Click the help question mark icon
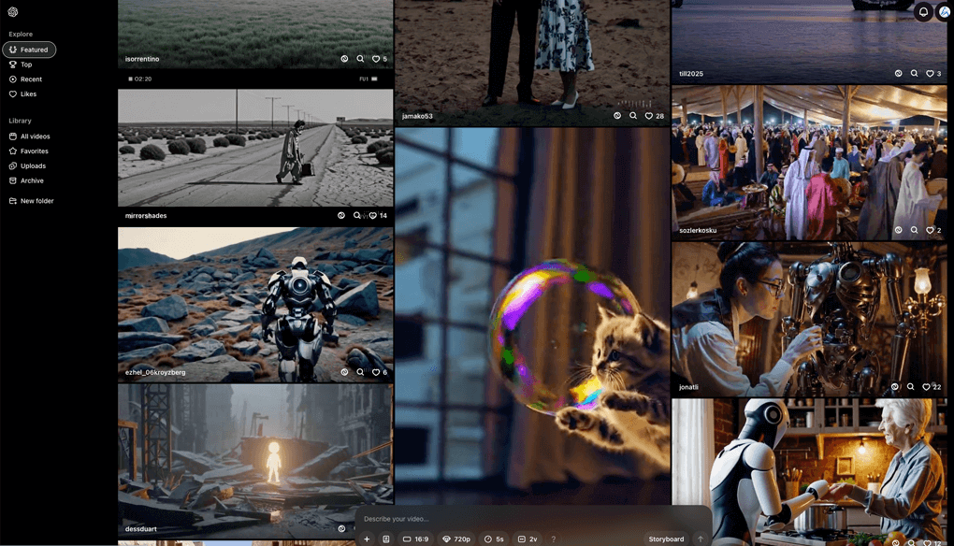Screen dimensions: 954x546 pos(553,539)
